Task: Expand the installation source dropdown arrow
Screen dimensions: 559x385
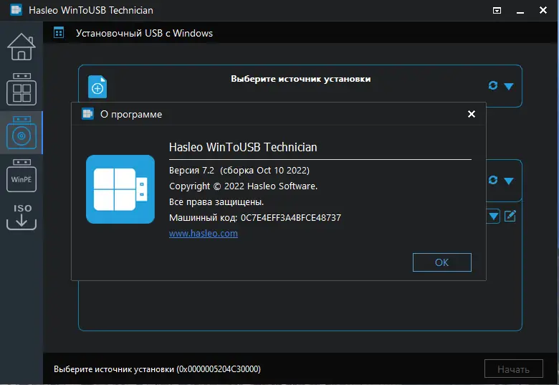Action: [509, 86]
